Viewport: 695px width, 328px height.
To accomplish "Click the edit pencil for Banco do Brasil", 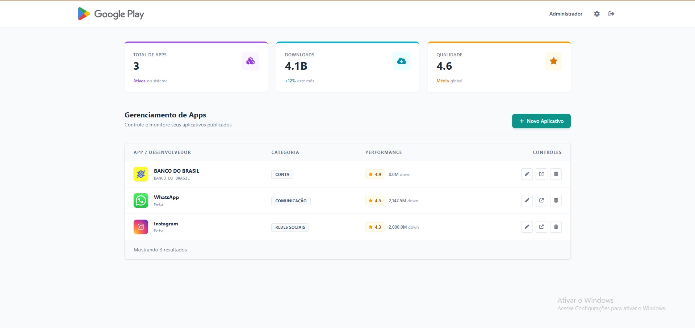I will pyautogui.click(x=527, y=174).
